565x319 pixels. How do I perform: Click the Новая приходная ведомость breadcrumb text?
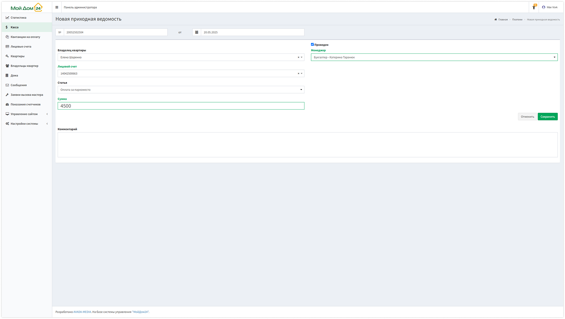[543, 20]
